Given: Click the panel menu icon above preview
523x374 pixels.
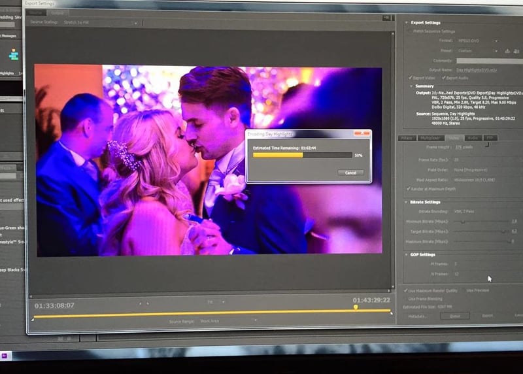Looking at the screenshot, I should tap(387, 17).
